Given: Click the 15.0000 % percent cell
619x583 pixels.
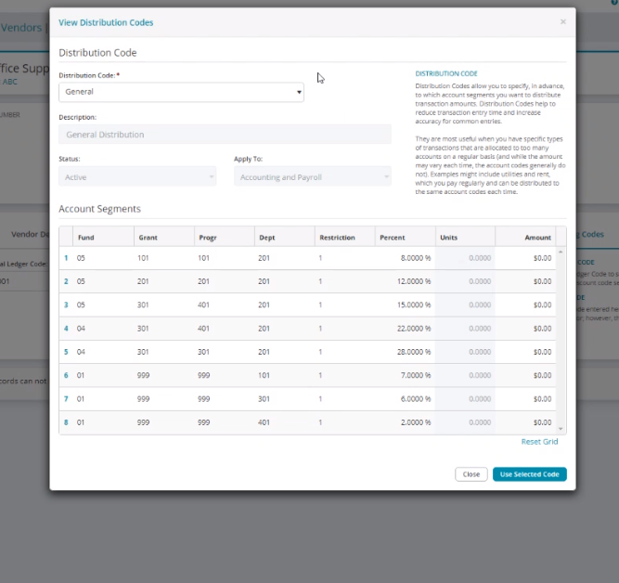Looking at the screenshot, I should (406, 304).
